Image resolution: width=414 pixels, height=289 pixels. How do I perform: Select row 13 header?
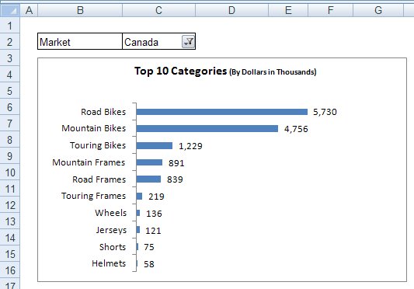point(10,221)
